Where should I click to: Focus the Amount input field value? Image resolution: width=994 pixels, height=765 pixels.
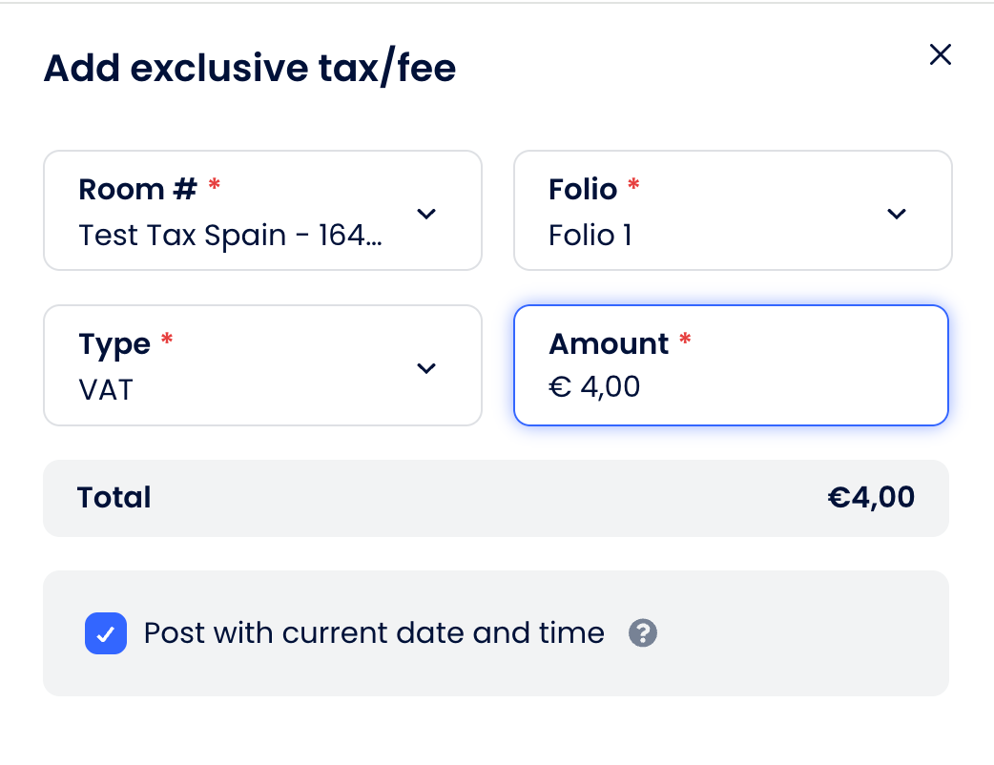pyautogui.click(x=611, y=386)
